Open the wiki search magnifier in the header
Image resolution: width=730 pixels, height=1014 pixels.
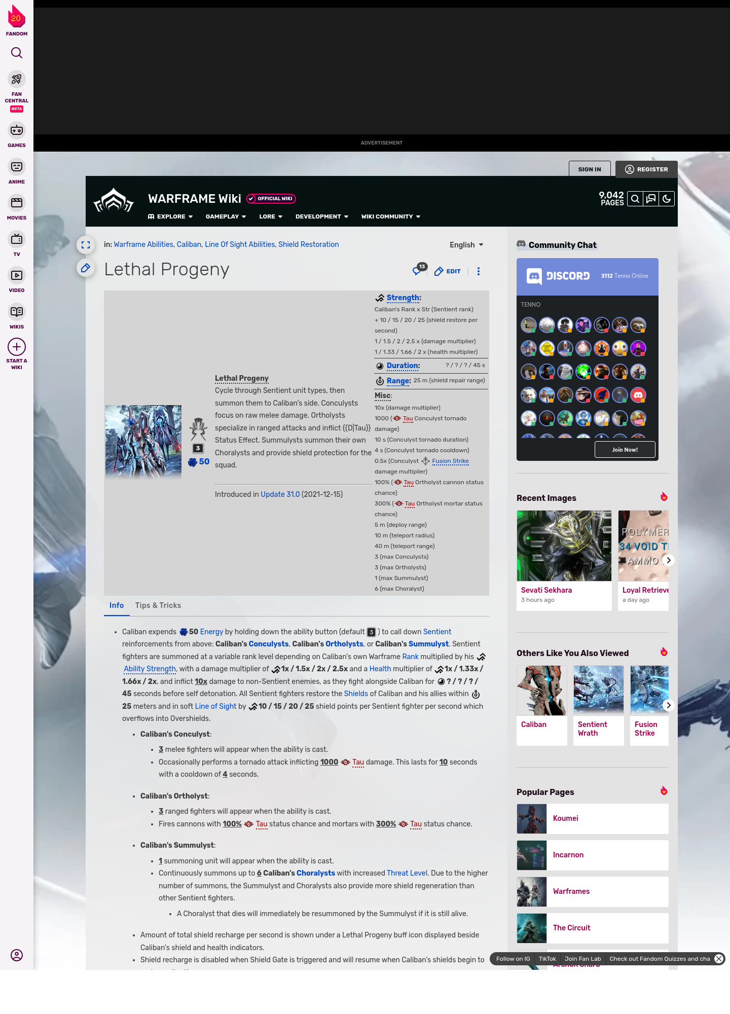tap(635, 199)
